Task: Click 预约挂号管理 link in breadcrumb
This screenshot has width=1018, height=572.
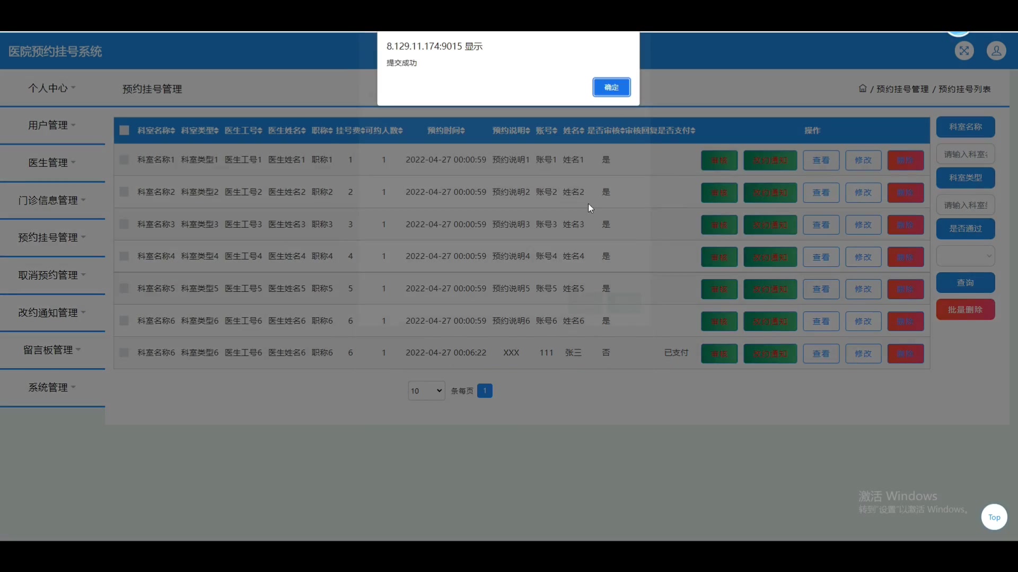Action: [x=902, y=89]
